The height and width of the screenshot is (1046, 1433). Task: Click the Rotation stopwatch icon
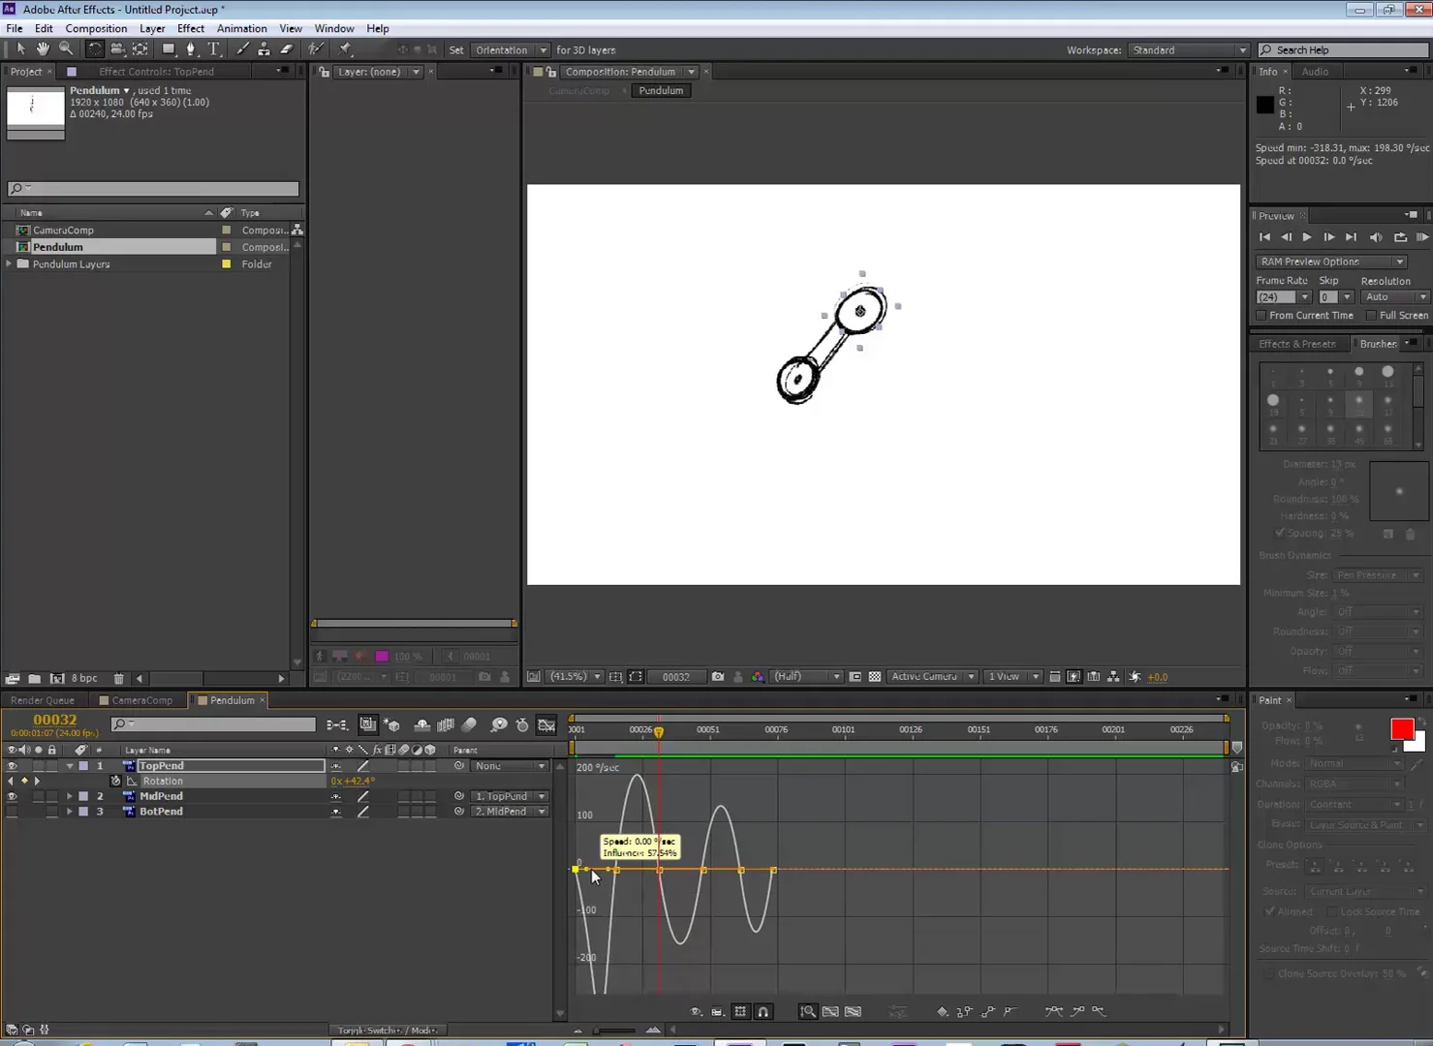(115, 781)
